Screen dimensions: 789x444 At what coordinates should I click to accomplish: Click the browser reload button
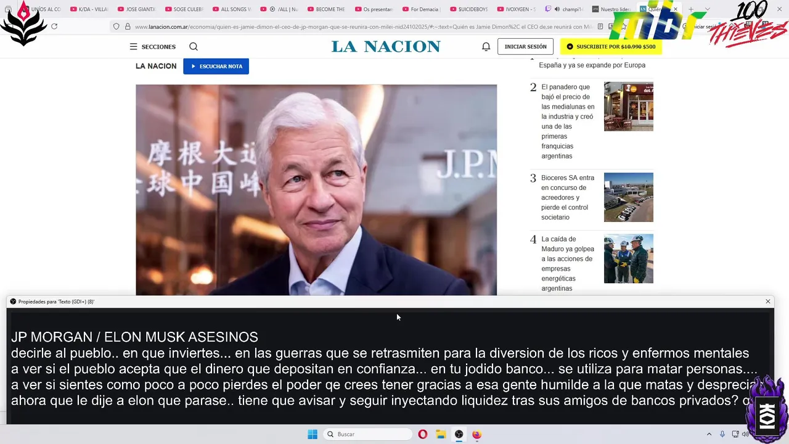(x=54, y=27)
